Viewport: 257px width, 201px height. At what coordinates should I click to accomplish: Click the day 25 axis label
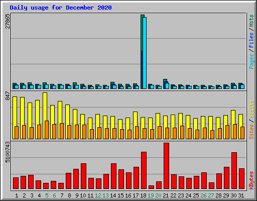[x=196, y=195]
